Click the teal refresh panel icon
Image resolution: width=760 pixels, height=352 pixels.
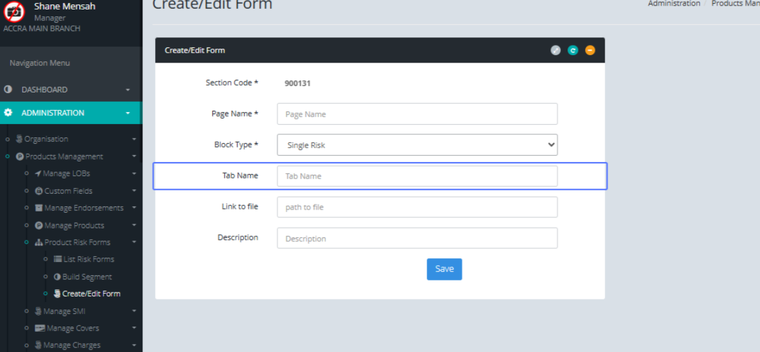573,51
